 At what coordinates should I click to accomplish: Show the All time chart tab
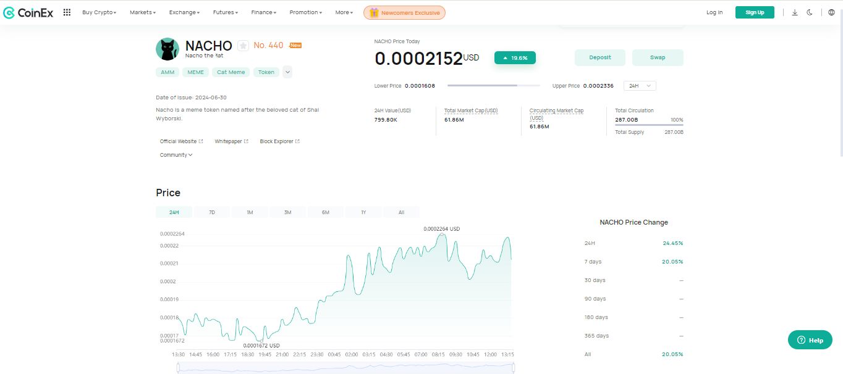(401, 212)
